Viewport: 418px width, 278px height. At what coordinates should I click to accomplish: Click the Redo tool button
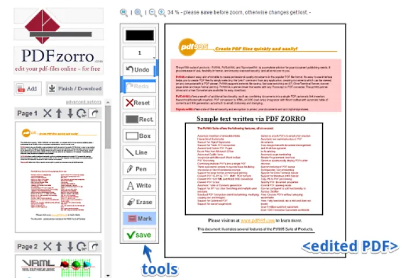(x=139, y=86)
